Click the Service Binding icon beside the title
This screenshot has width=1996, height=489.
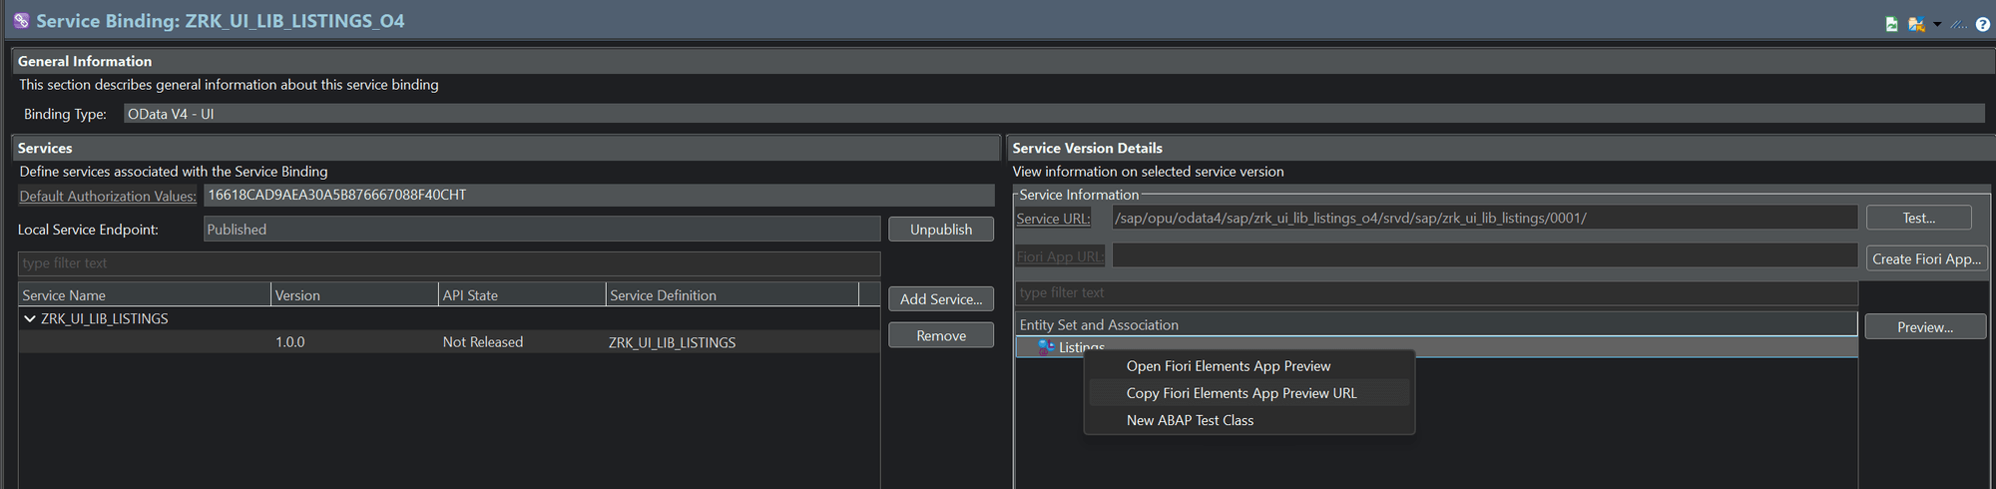[x=21, y=21]
